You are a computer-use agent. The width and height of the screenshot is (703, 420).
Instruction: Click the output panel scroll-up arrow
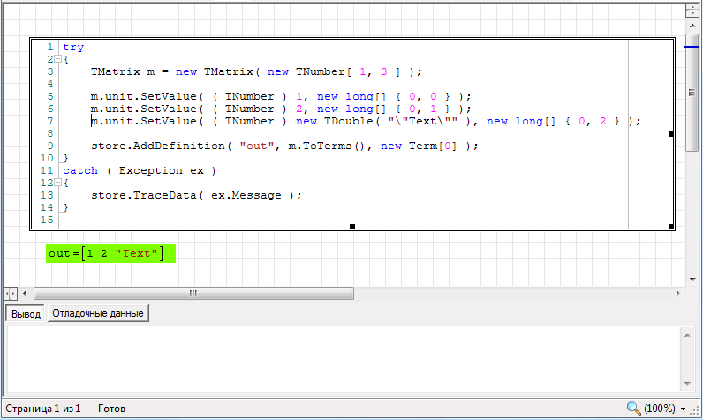686,334
